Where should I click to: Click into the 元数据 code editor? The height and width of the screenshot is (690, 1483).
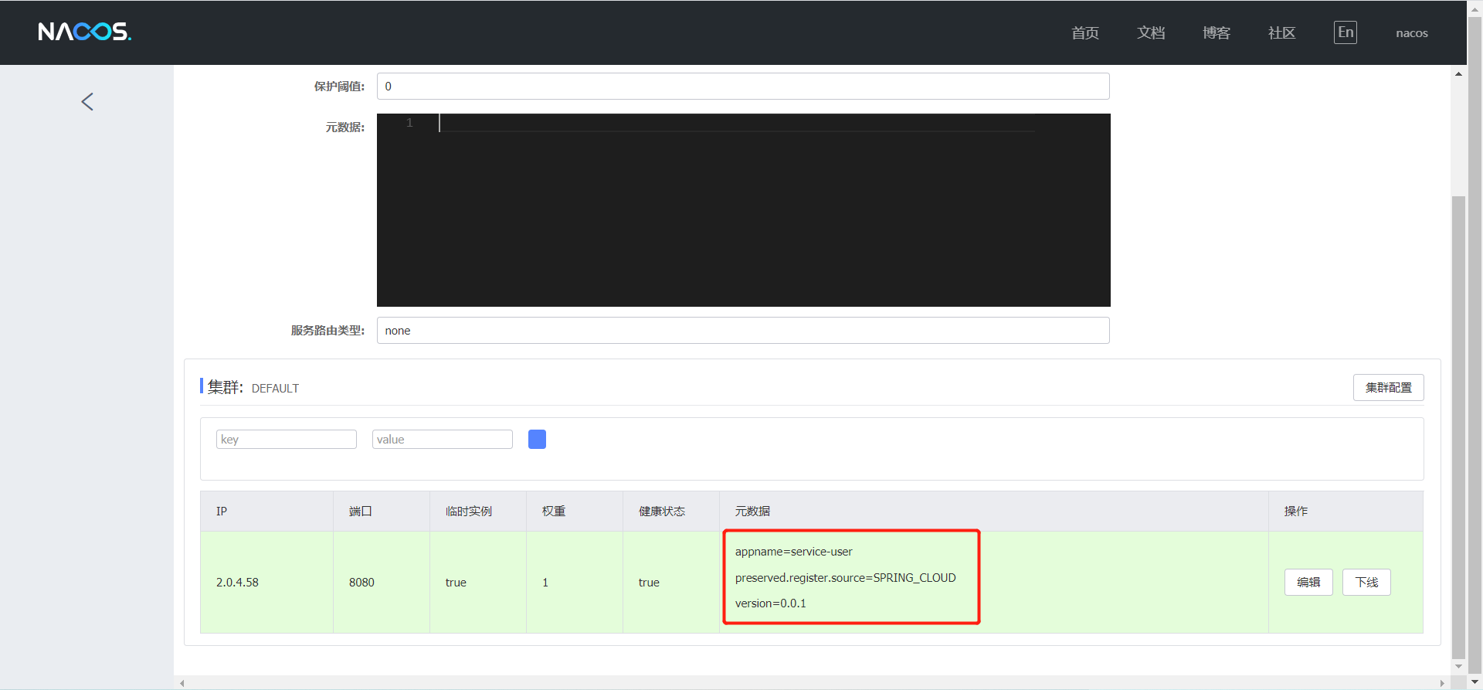pyautogui.click(x=743, y=210)
